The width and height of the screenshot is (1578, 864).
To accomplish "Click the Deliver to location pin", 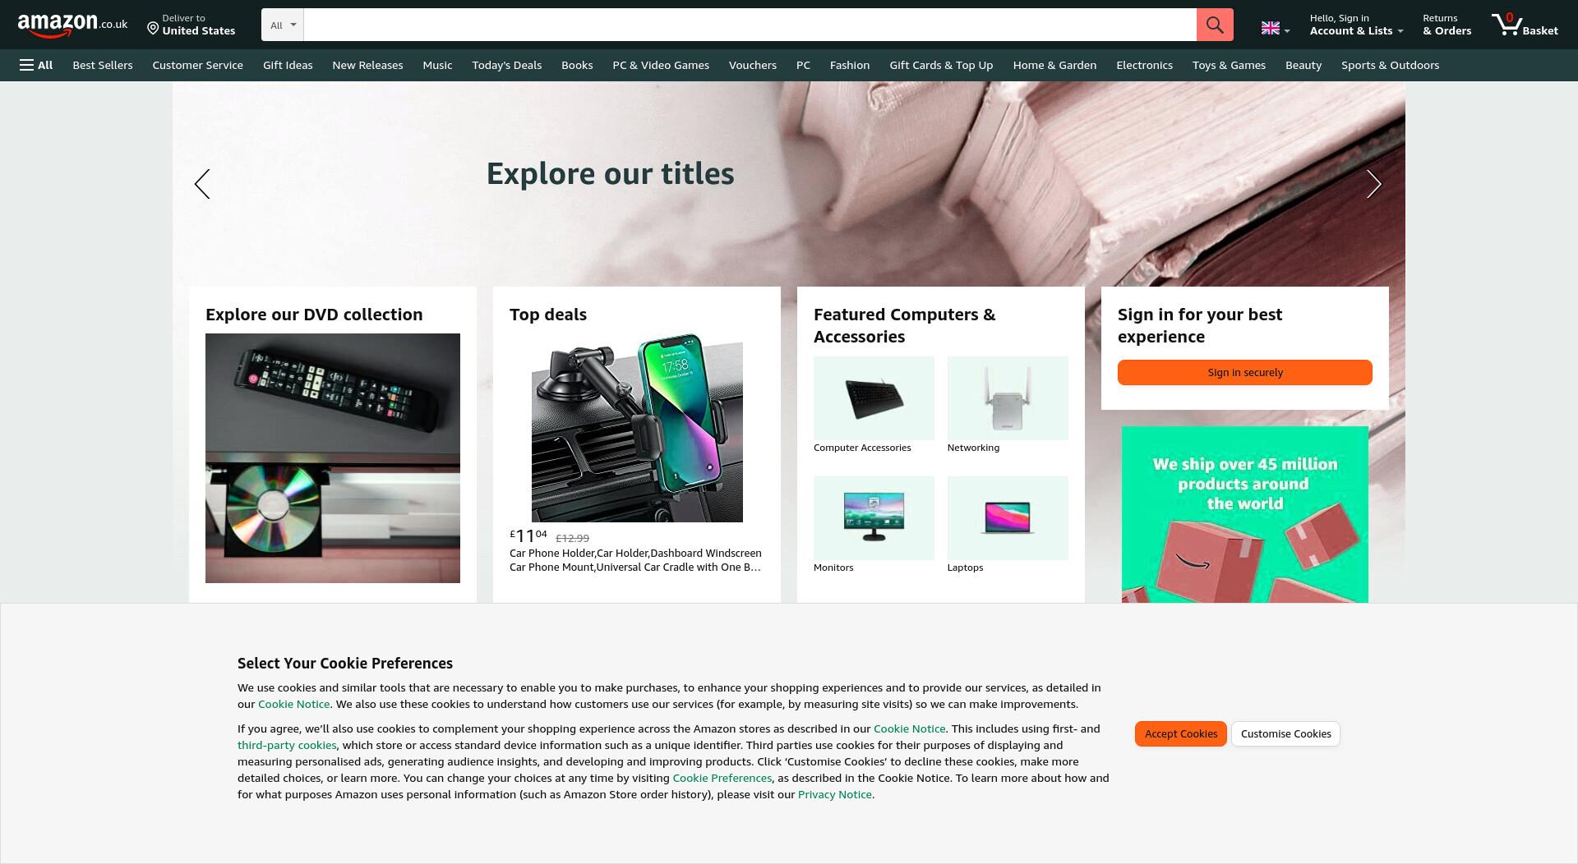I will pyautogui.click(x=153, y=29).
